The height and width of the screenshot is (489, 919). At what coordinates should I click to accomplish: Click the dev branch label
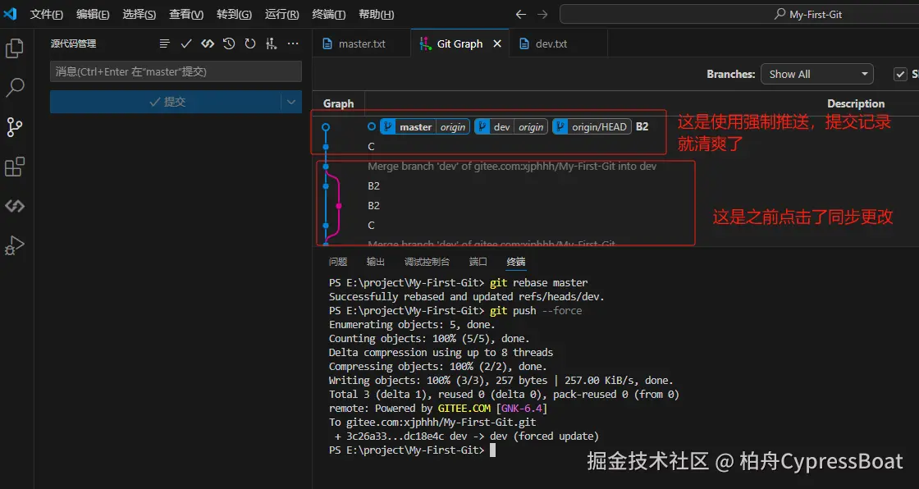(501, 126)
